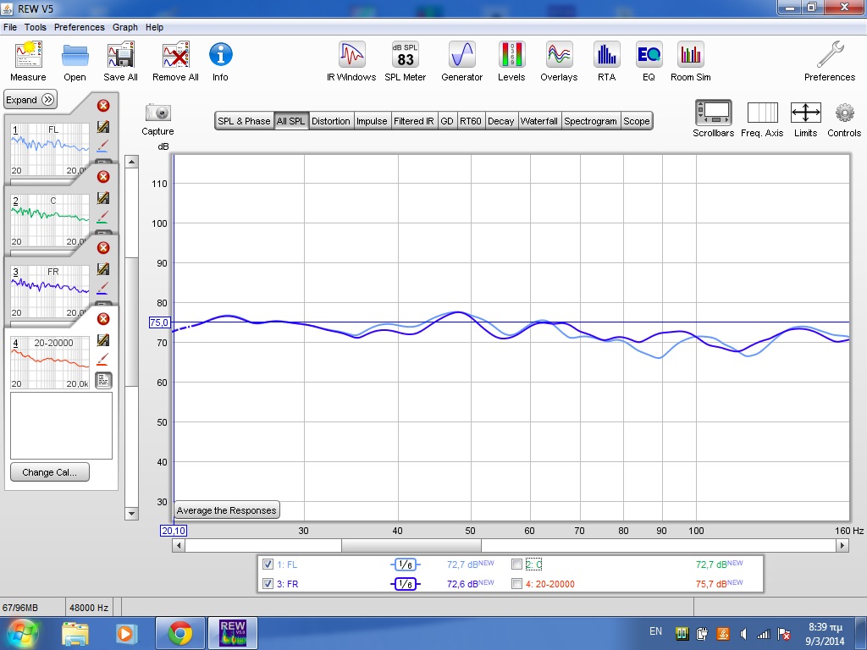
Task: Switch to the Spectrogram tab
Action: [x=590, y=121]
